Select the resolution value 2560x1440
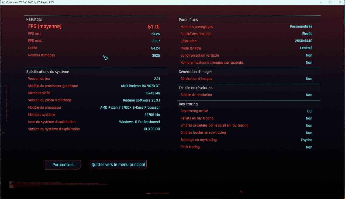 pyautogui.click(x=304, y=41)
